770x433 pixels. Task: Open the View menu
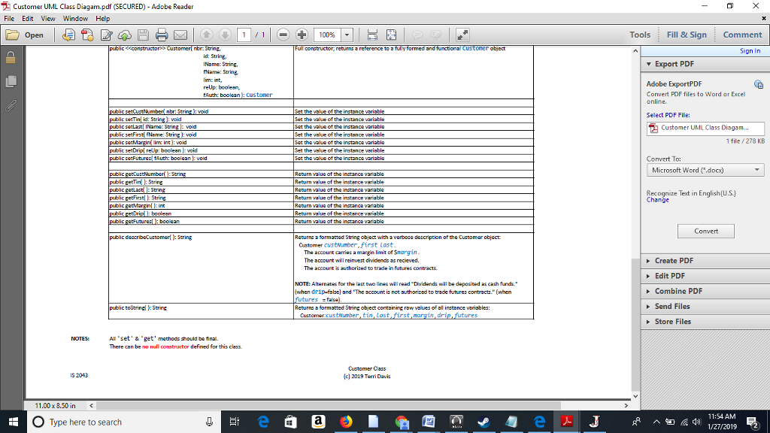(x=47, y=19)
